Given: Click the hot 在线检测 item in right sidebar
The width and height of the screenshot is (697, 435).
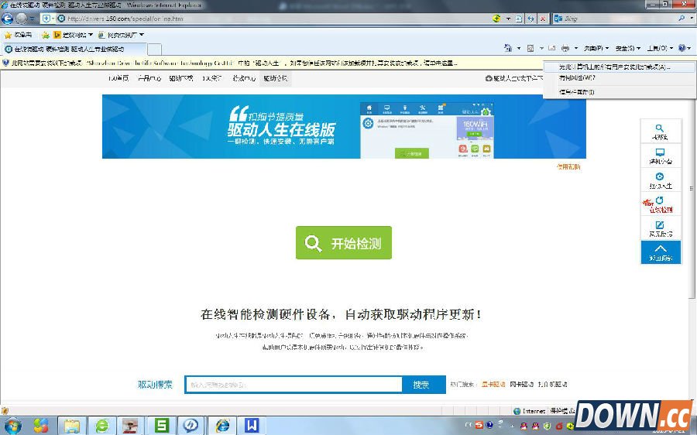Looking at the screenshot, I should [660, 204].
